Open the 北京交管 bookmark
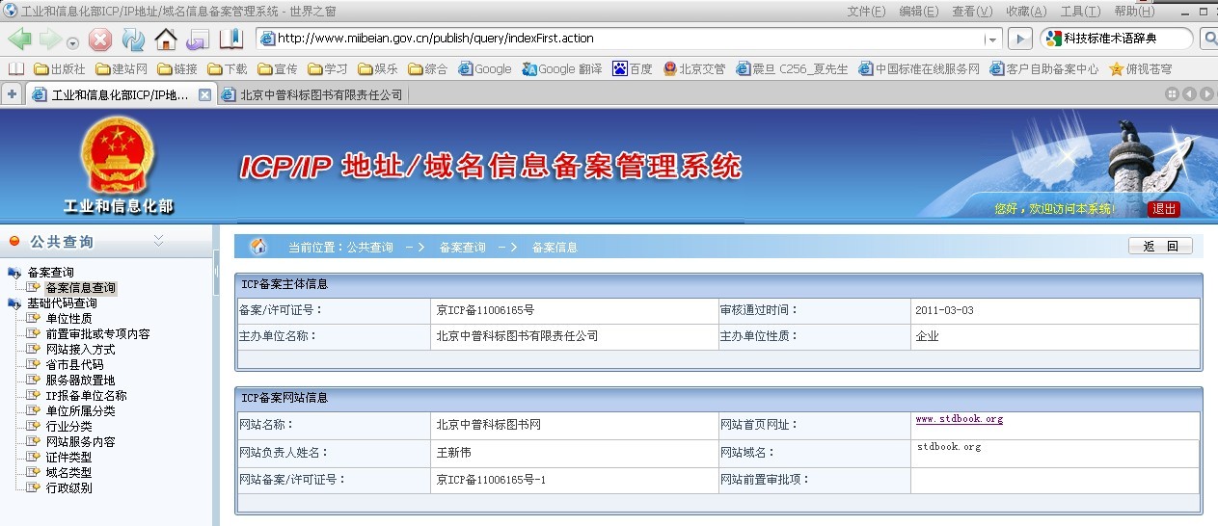 694,69
